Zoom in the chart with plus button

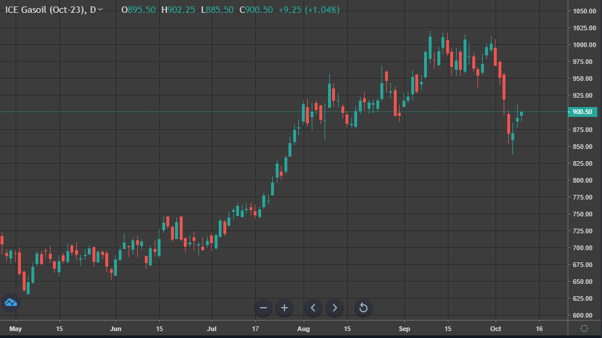tap(284, 308)
